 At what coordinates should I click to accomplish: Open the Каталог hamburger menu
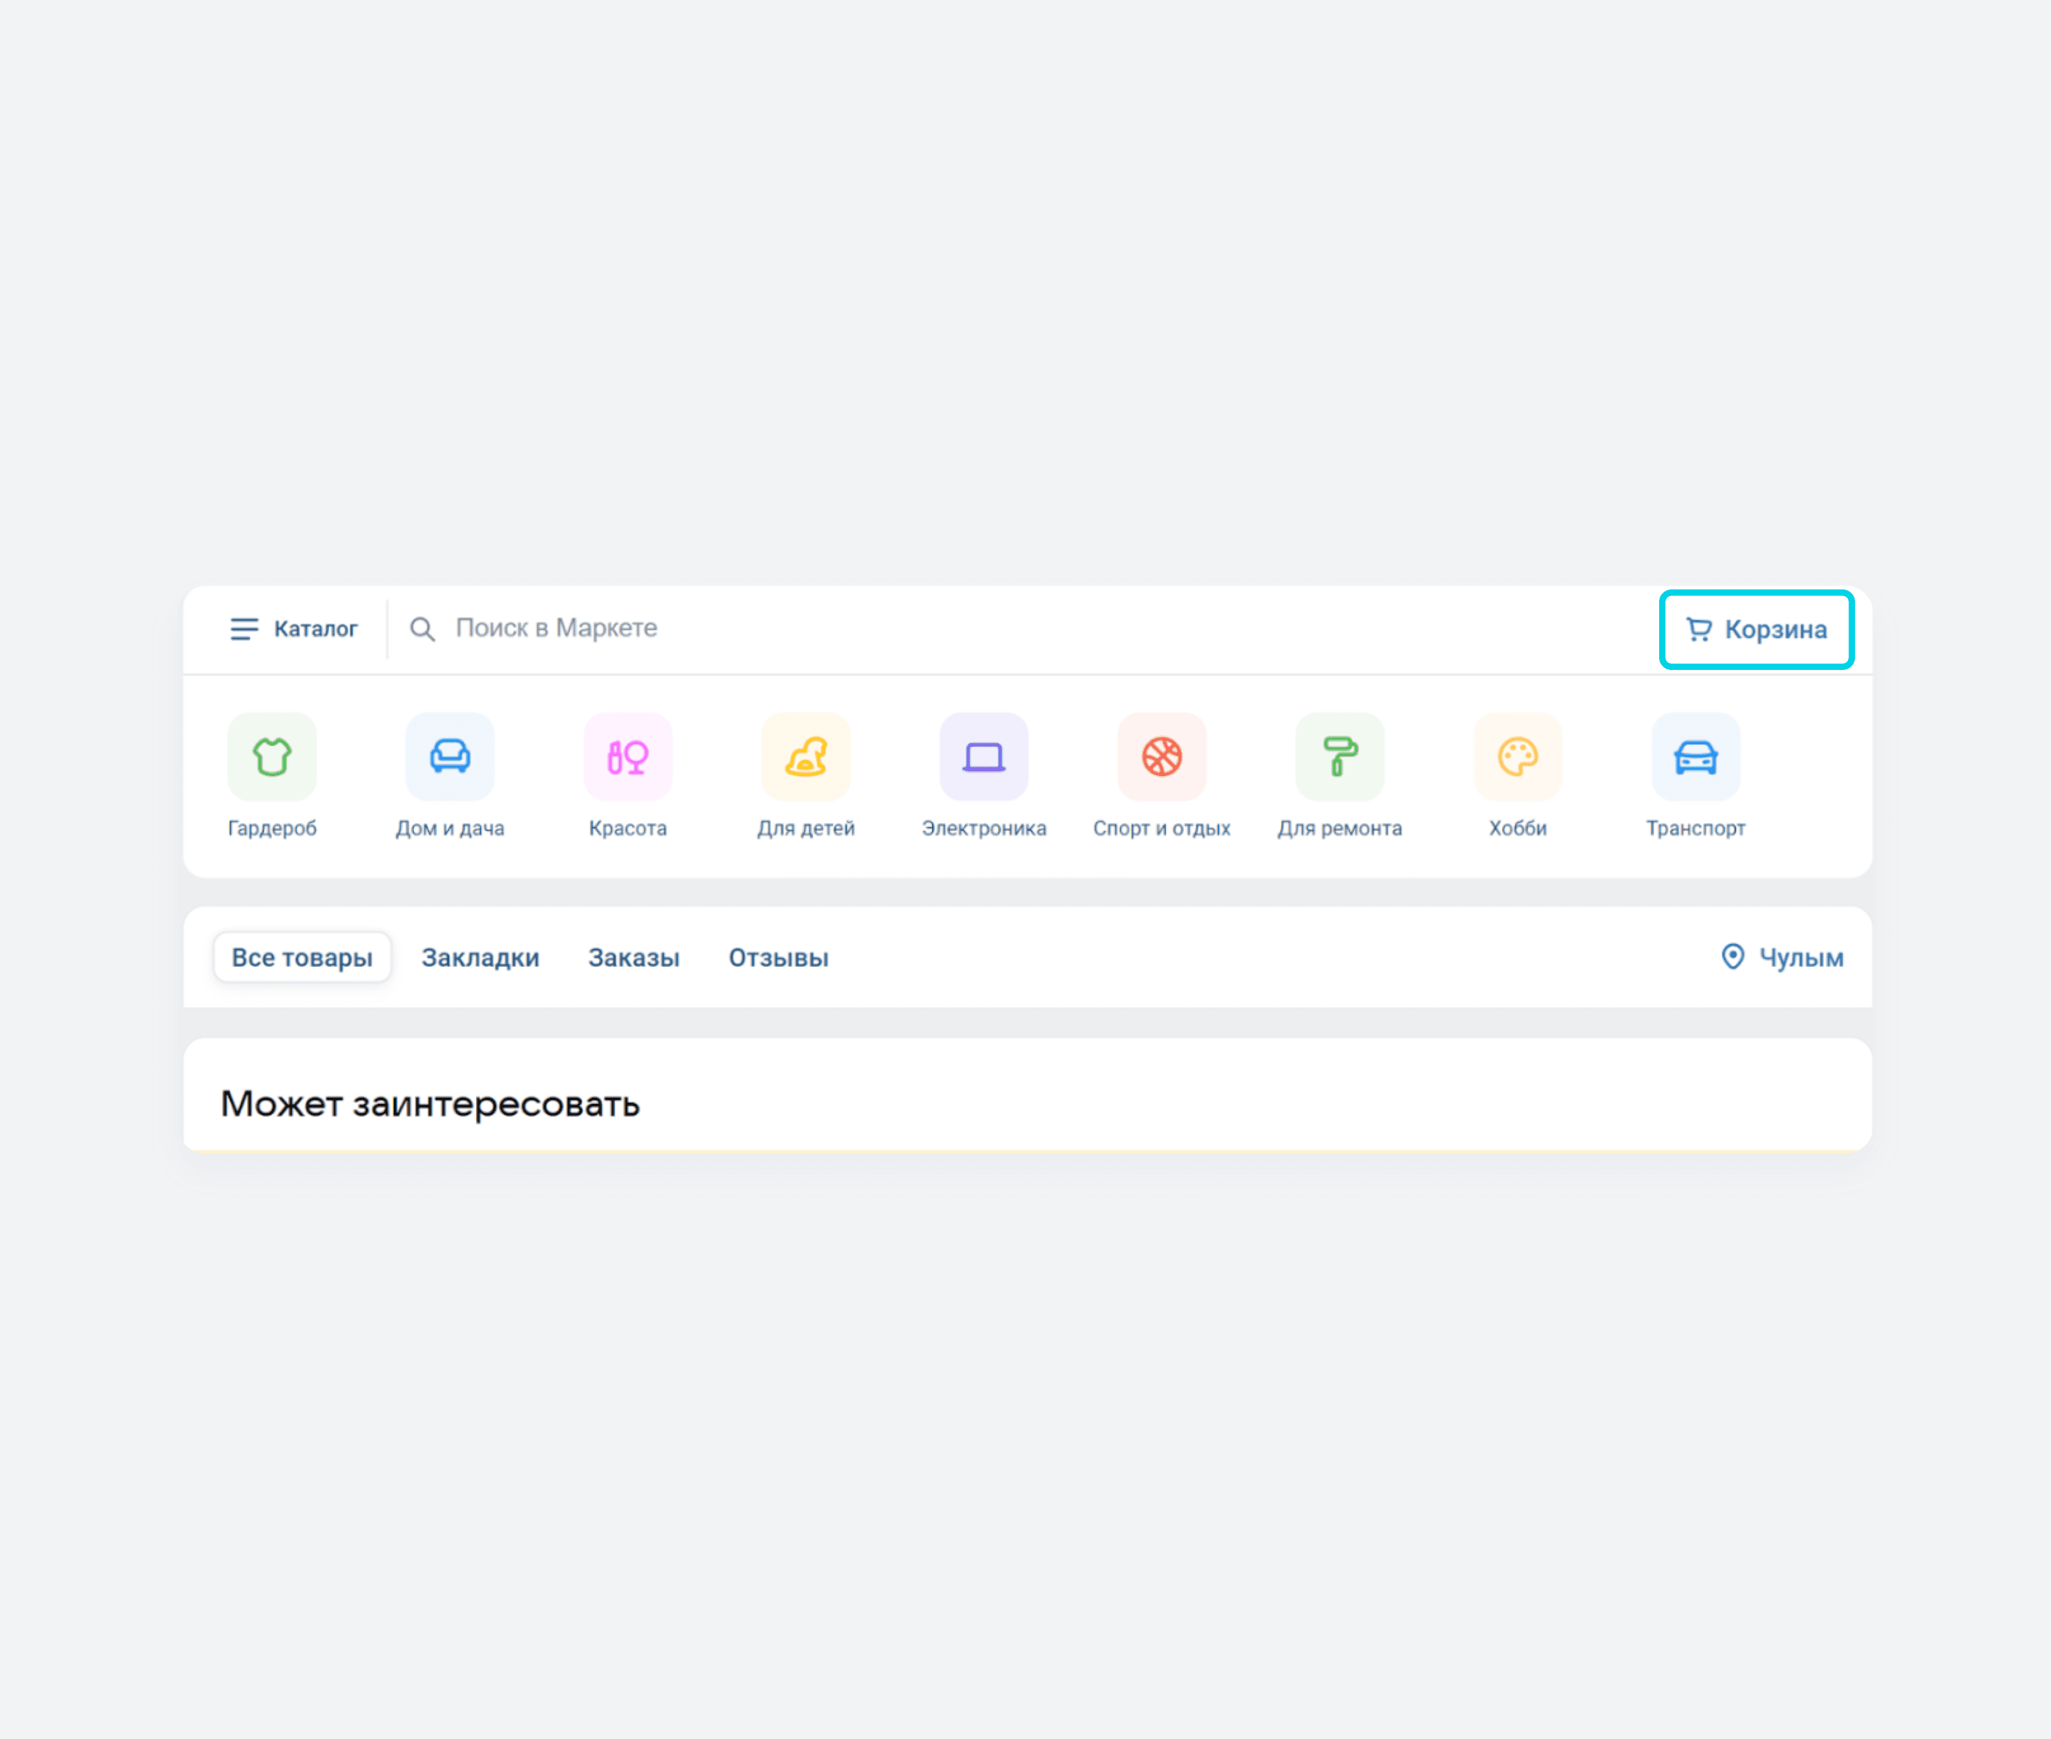pyautogui.click(x=294, y=629)
